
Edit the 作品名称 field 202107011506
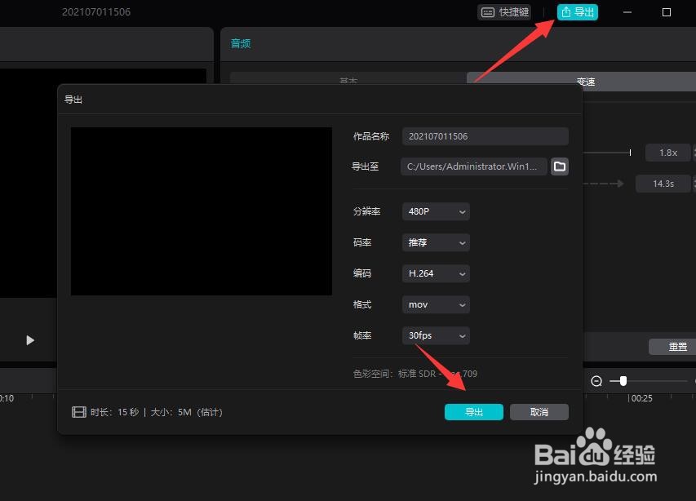[x=485, y=136]
